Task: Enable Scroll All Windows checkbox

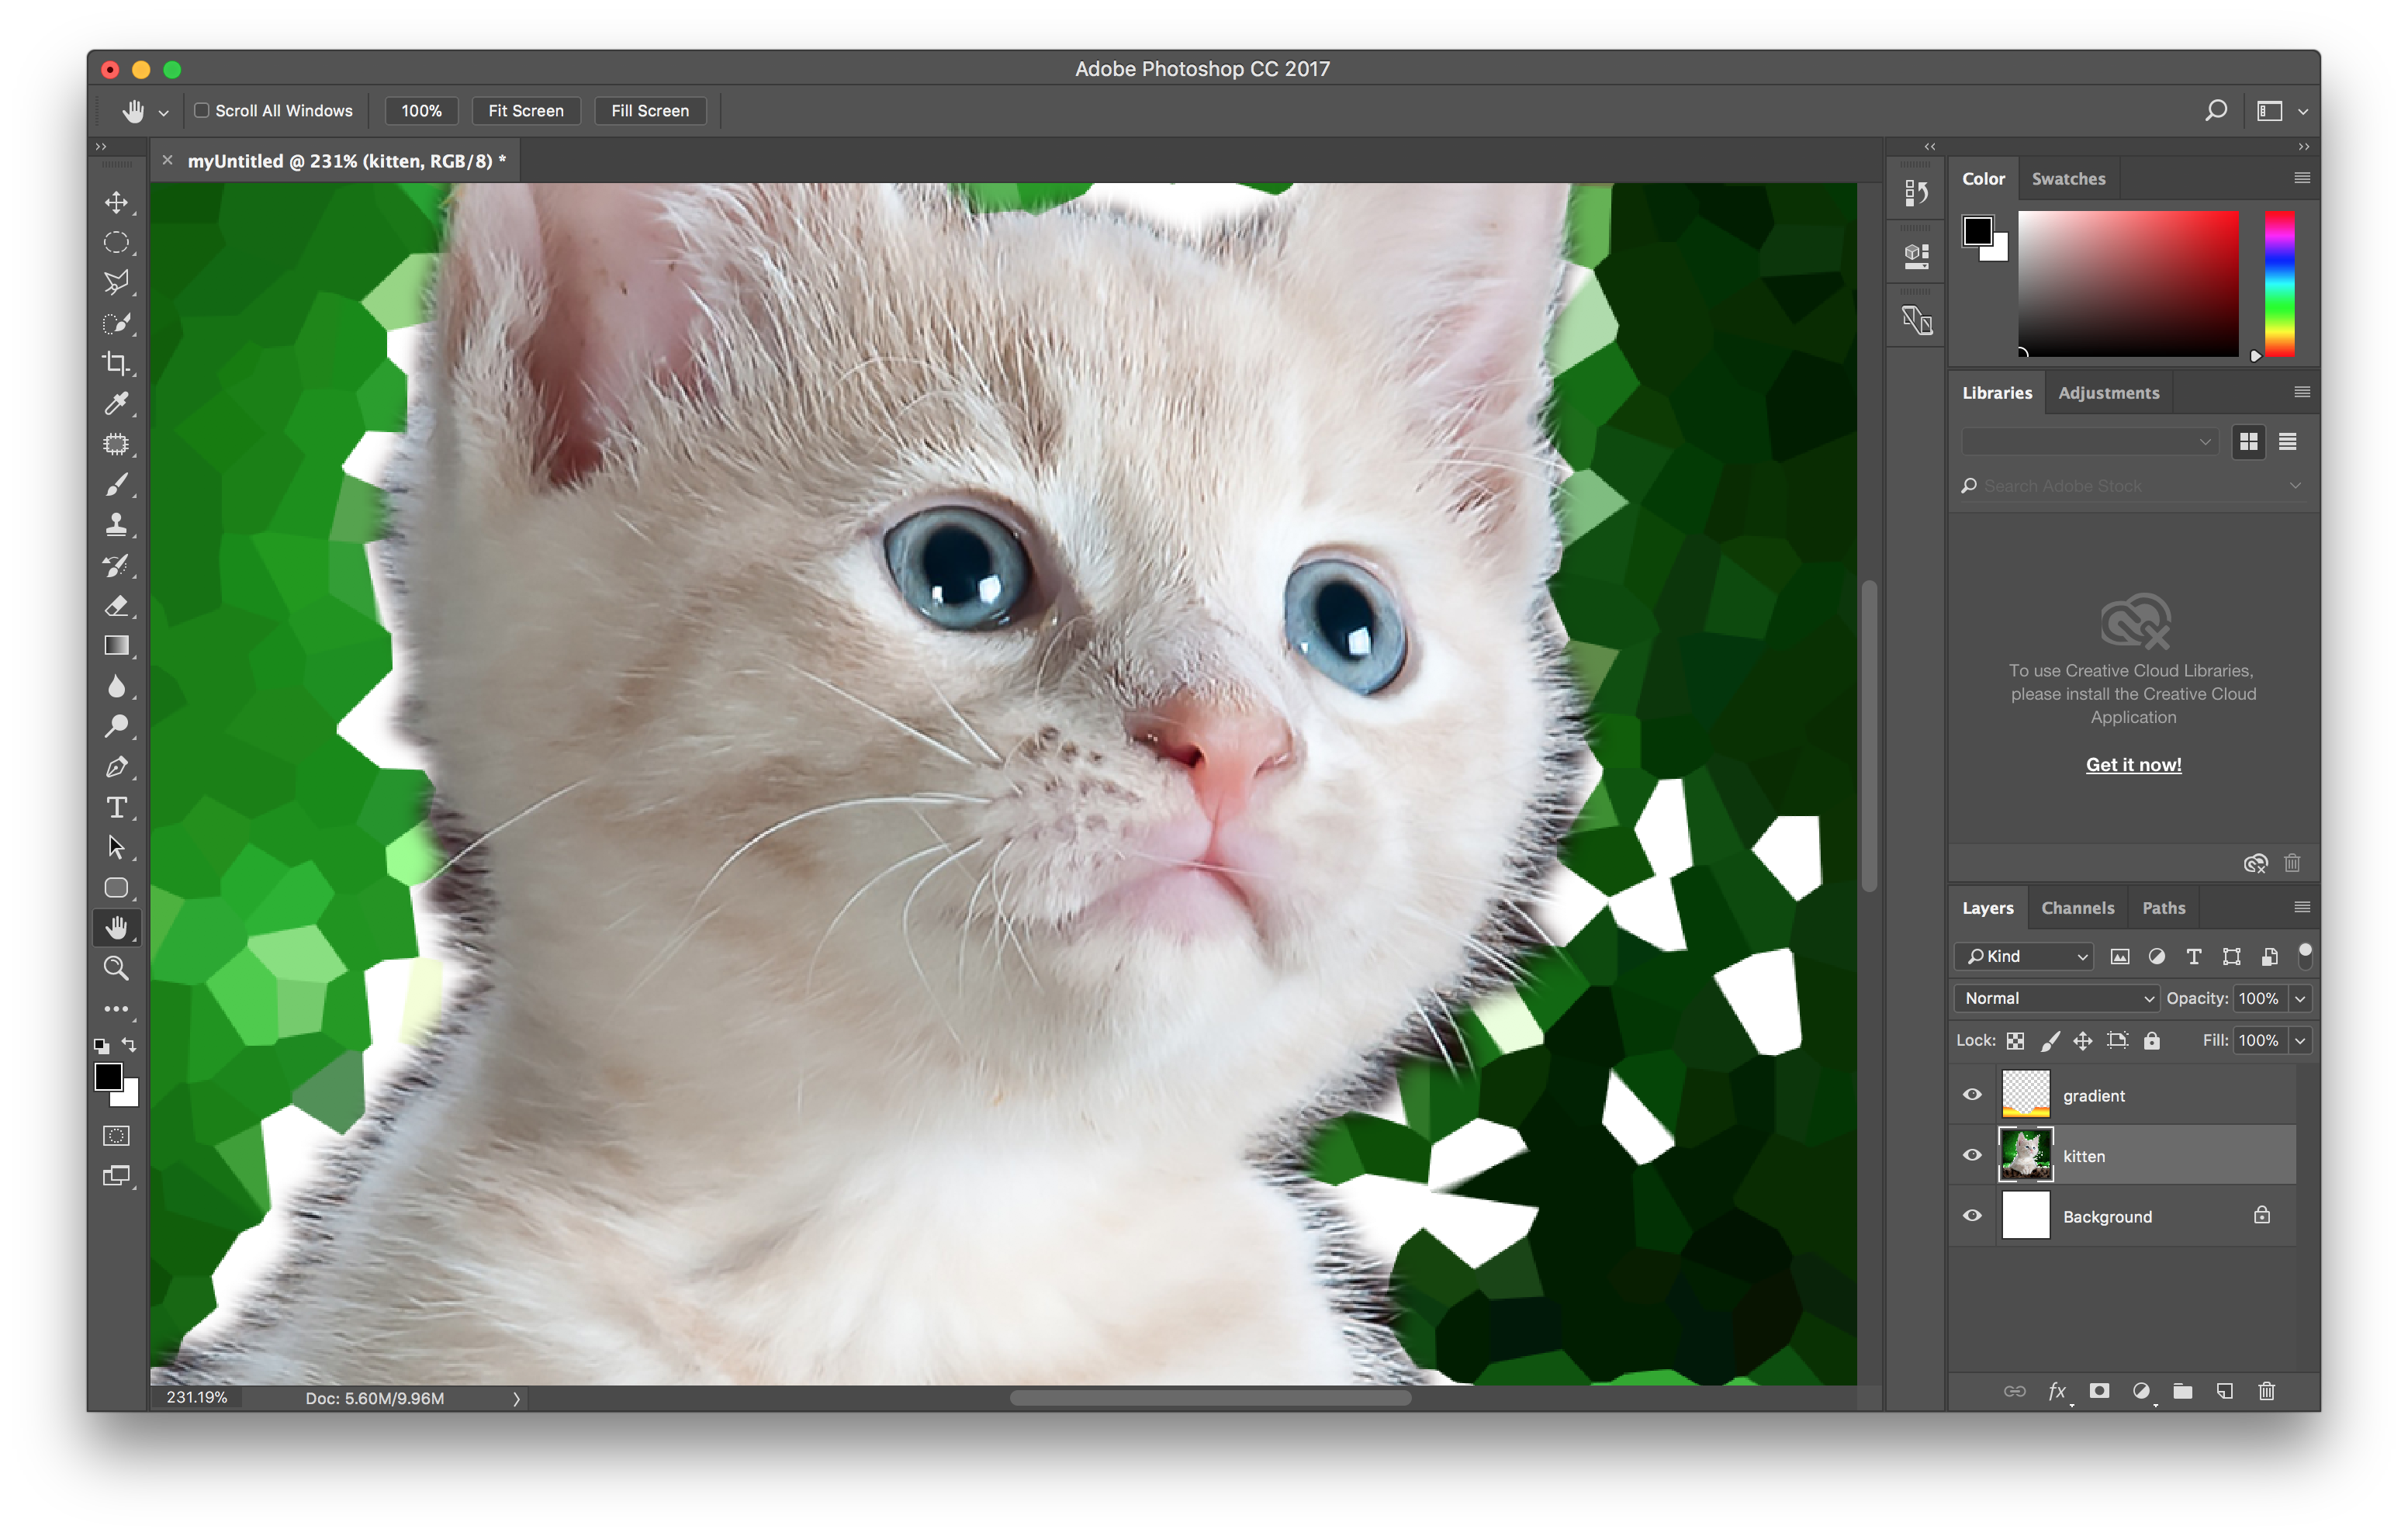Action: (x=202, y=111)
